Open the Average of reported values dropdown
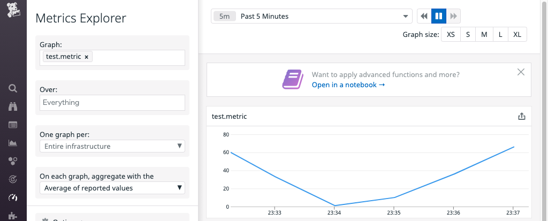548x221 pixels. click(x=112, y=188)
